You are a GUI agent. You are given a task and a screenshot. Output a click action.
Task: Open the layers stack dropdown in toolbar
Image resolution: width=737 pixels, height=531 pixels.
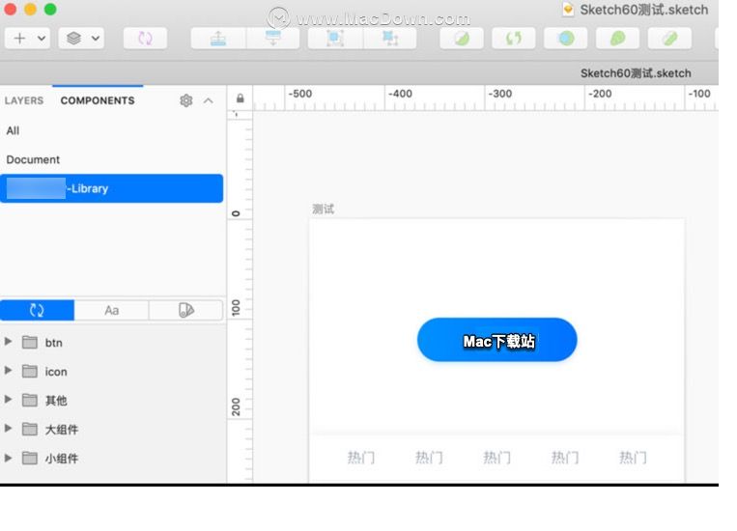[81, 38]
